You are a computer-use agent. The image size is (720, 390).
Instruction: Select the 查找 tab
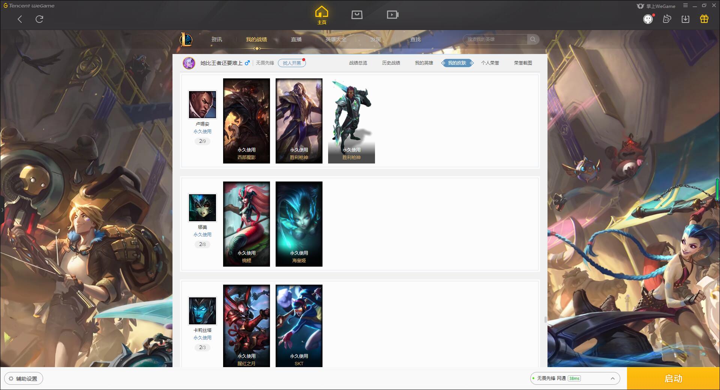click(x=415, y=39)
